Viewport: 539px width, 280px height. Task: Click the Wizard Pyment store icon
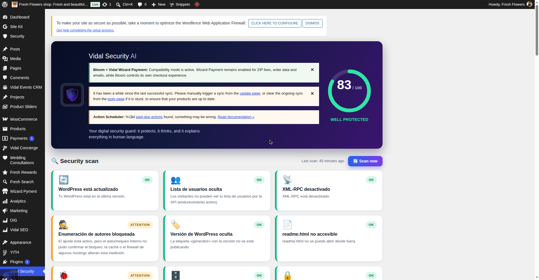pos(5,191)
